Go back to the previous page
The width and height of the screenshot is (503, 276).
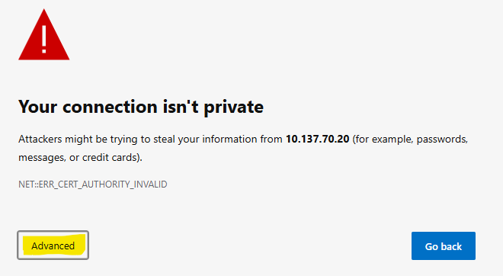(444, 246)
